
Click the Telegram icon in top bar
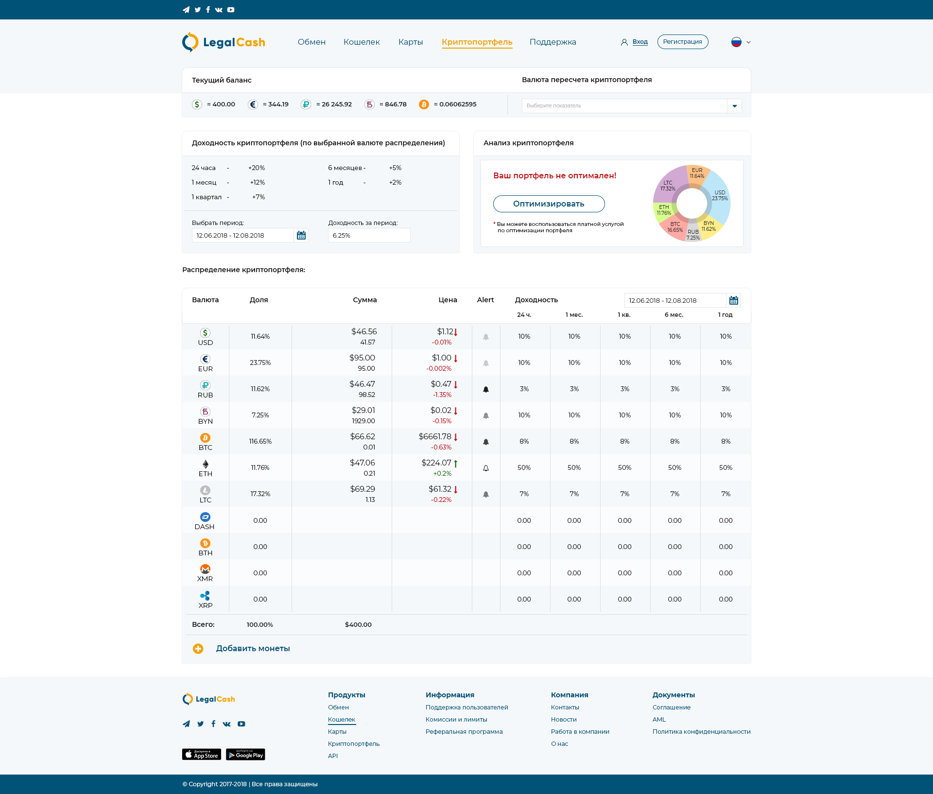[186, 10]
